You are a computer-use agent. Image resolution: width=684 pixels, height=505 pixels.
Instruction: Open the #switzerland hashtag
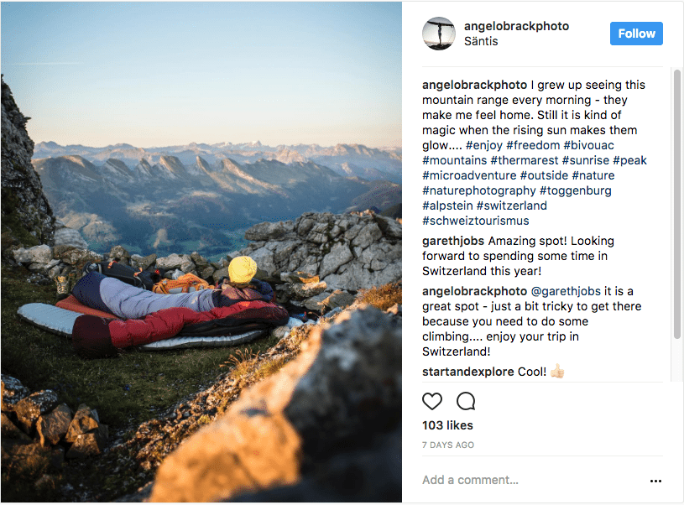click(x=512, y=206)
